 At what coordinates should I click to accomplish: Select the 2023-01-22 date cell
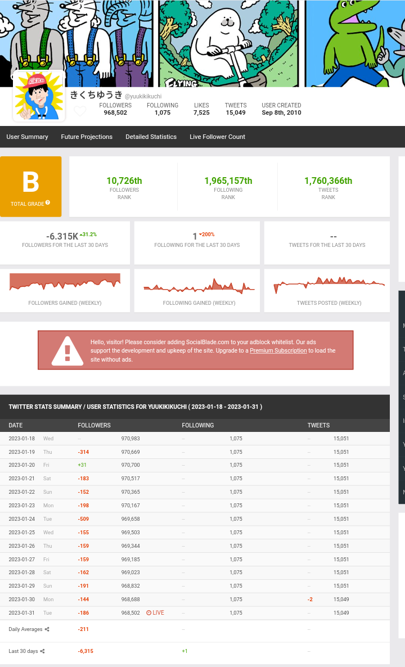tap(22, 492)
